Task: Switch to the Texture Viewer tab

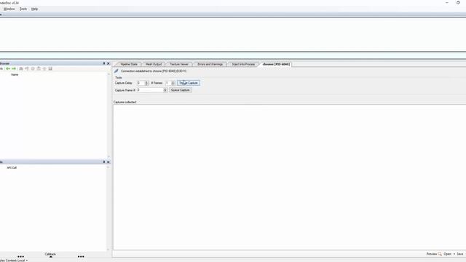Action: click(179, 64)
